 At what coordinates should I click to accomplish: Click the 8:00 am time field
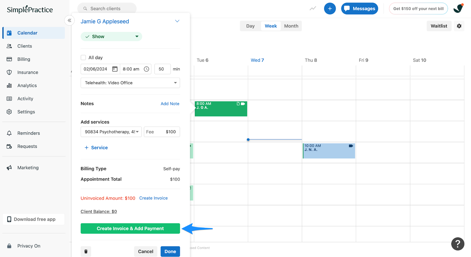[131, 69]
